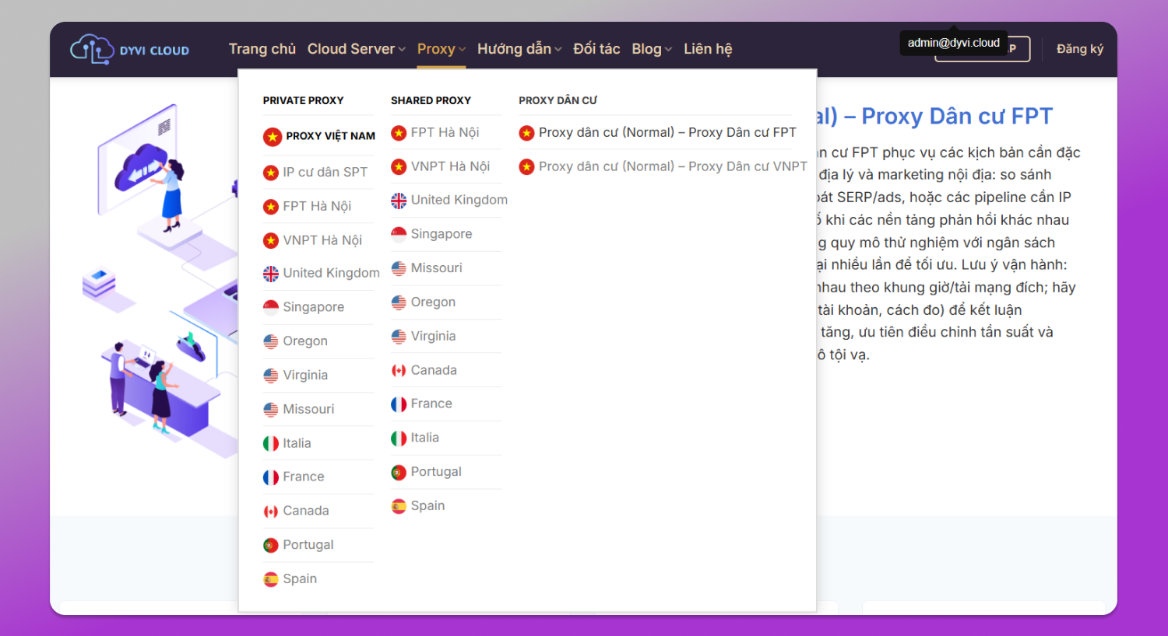Open Shared Proxy Spain link
Screen dimensions: 1168x636
(427, 505)
